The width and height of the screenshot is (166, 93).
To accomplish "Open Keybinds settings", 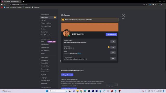I will click(x=44, y=75).
